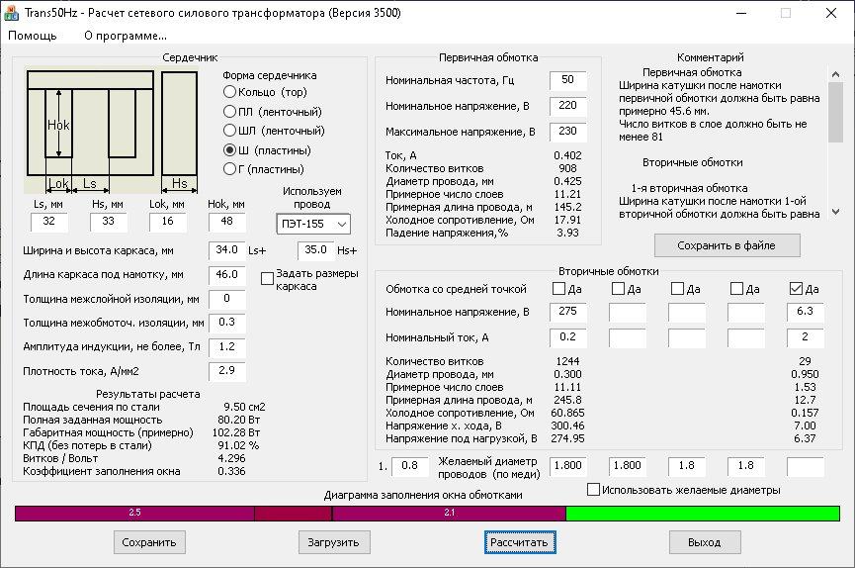Click the Выход button

pyautogui.click(x=704, y=542)
